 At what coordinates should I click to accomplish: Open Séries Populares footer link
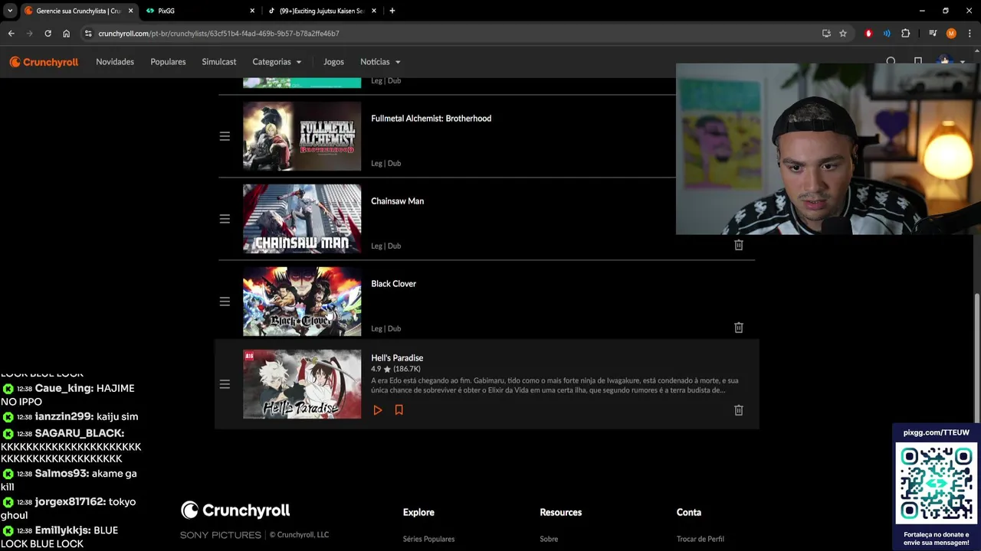[428, 539]
